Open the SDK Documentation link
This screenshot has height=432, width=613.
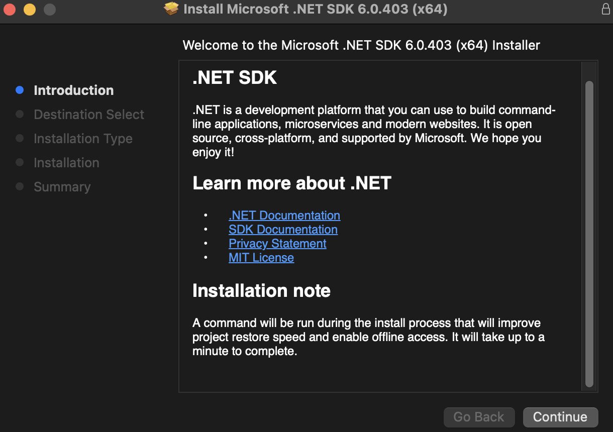[x=283, y=230]
